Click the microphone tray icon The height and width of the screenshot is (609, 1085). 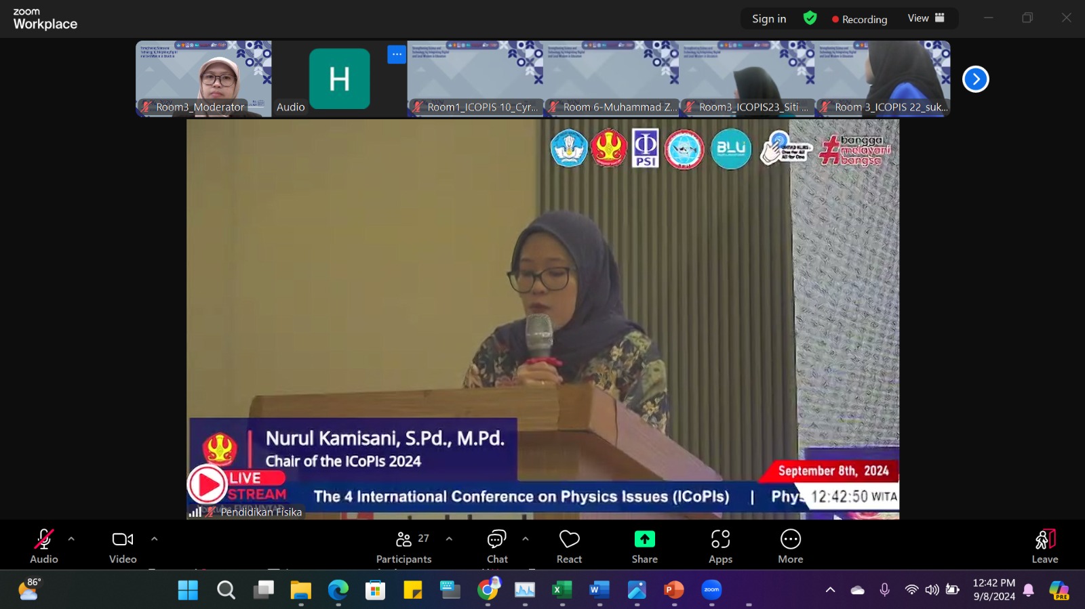point(885,590)
